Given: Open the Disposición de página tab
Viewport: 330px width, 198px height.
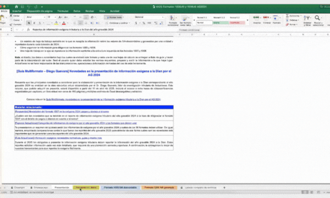Looking at the screenshot, I should click(40, 11).
